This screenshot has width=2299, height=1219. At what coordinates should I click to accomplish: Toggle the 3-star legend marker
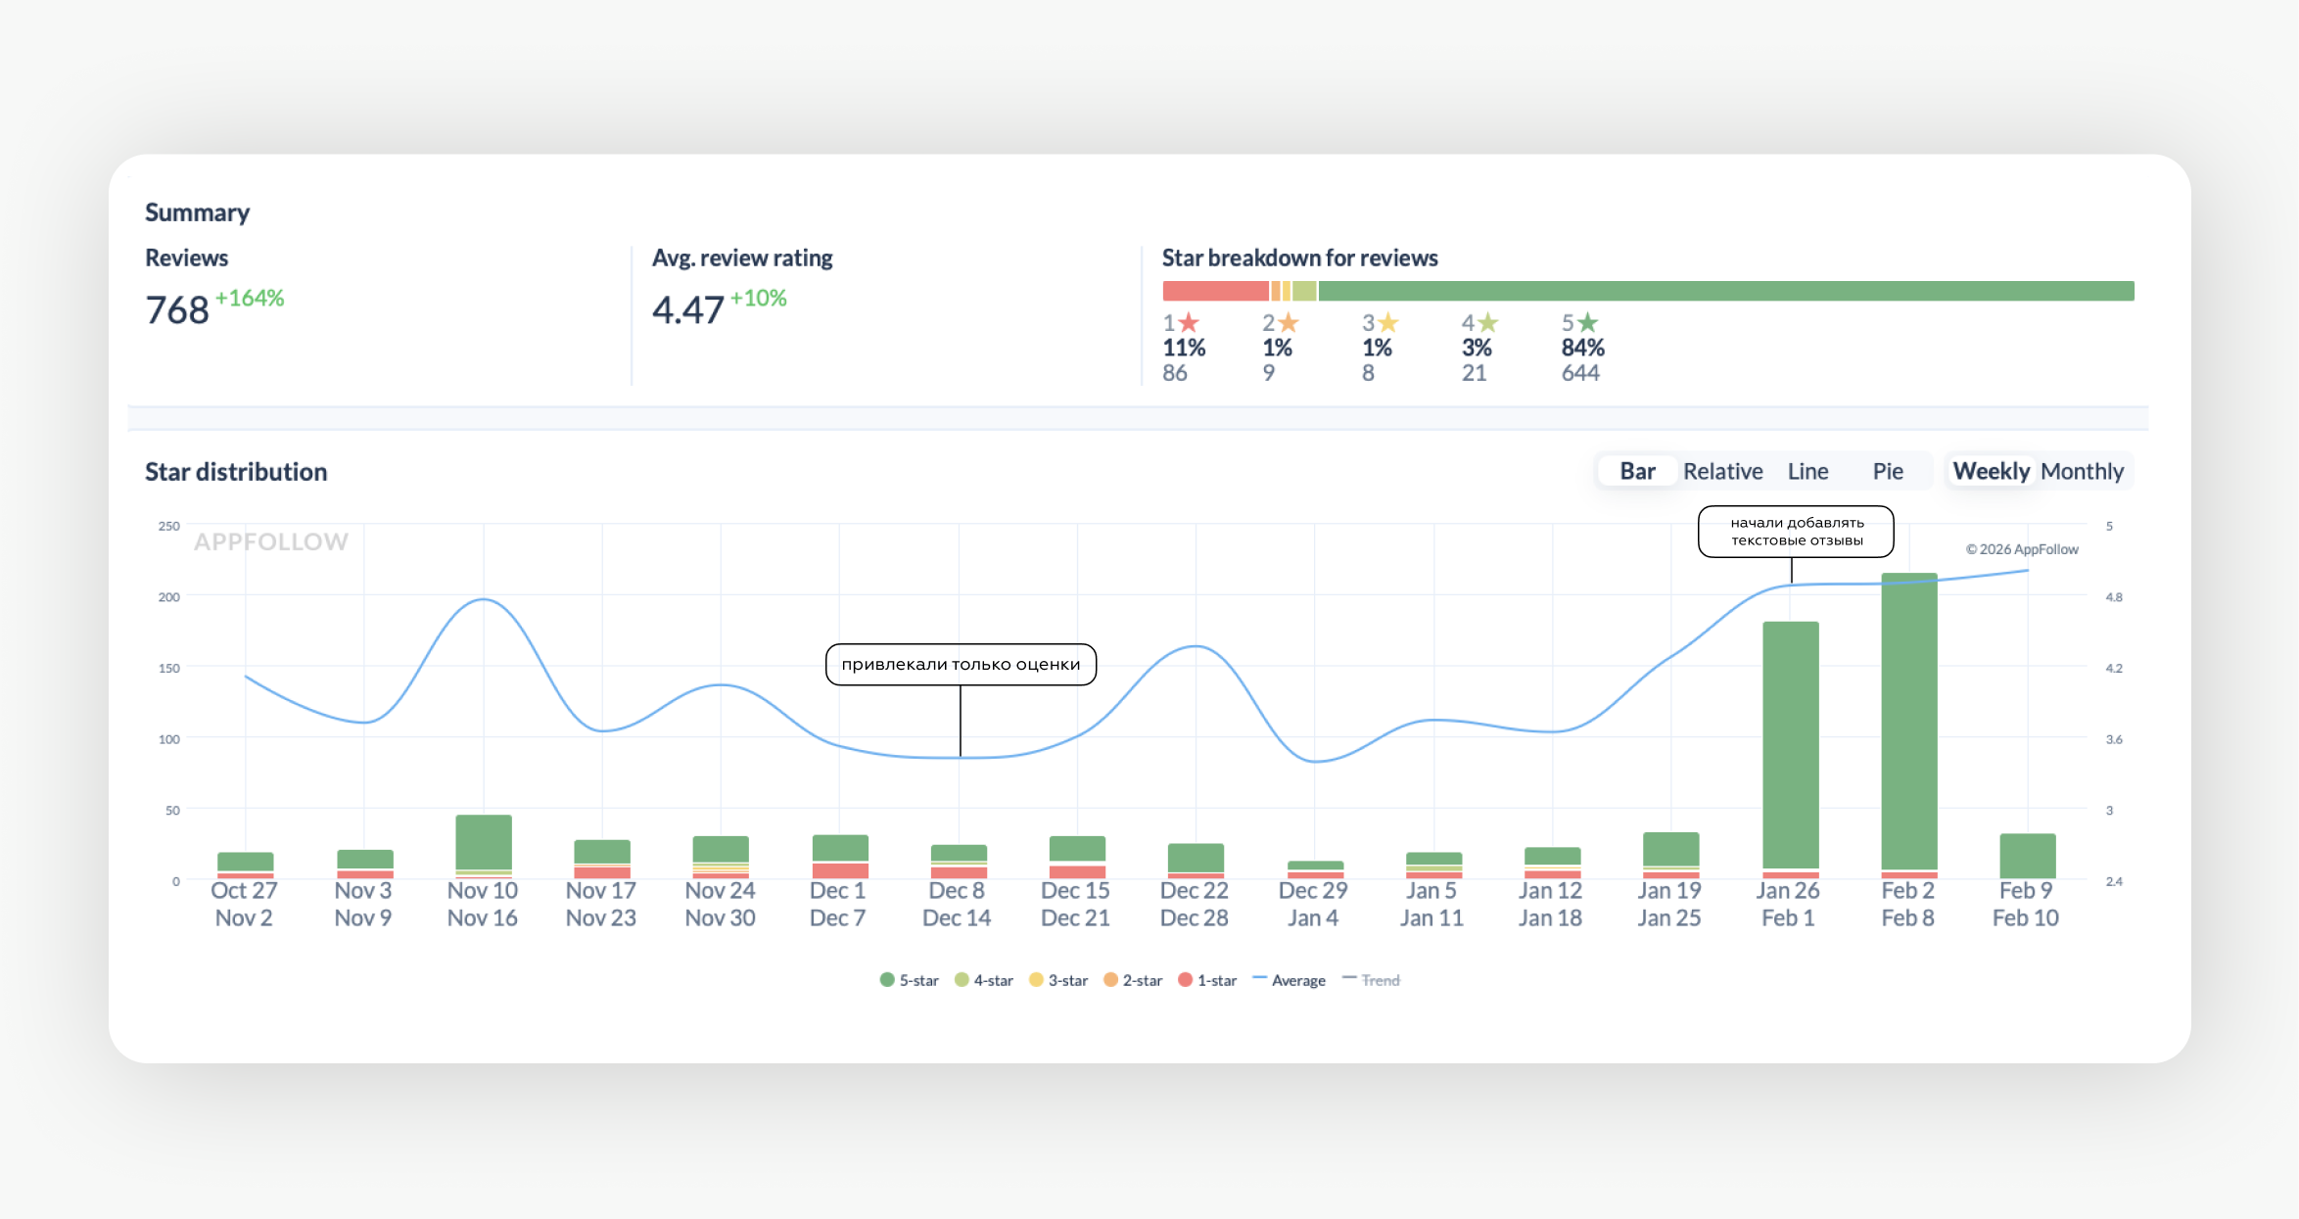[x=1036, y=980]
